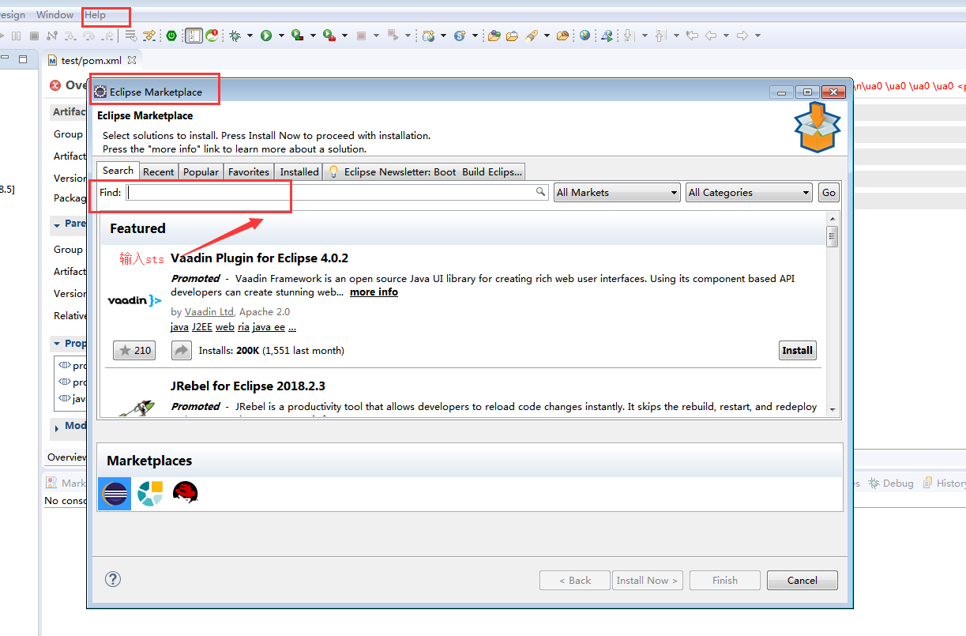
Task: Click the dialog help question-mark icon
Action: 113,579
